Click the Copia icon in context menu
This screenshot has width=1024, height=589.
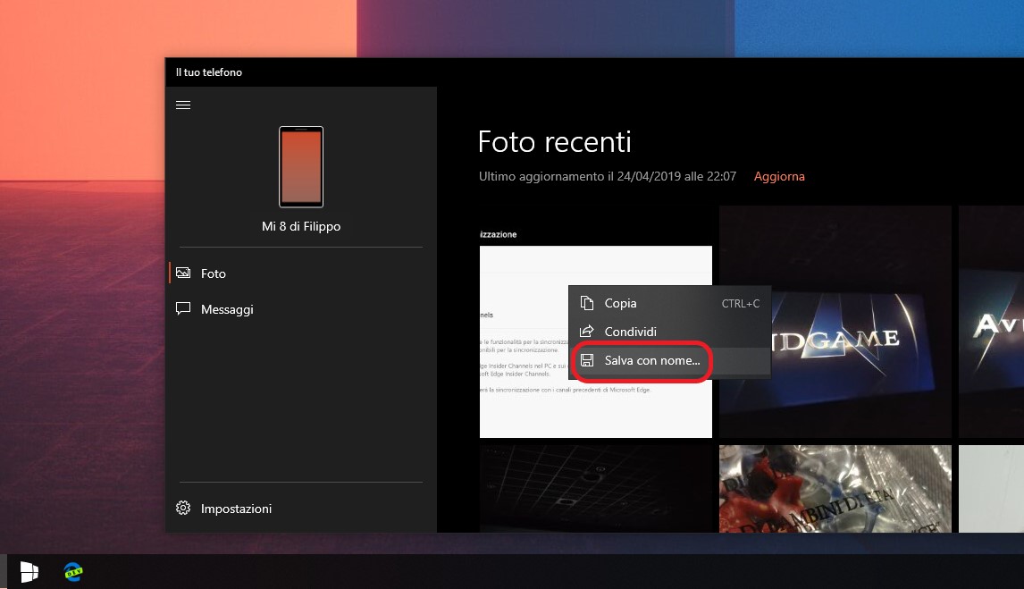click(x=587, y=303)
